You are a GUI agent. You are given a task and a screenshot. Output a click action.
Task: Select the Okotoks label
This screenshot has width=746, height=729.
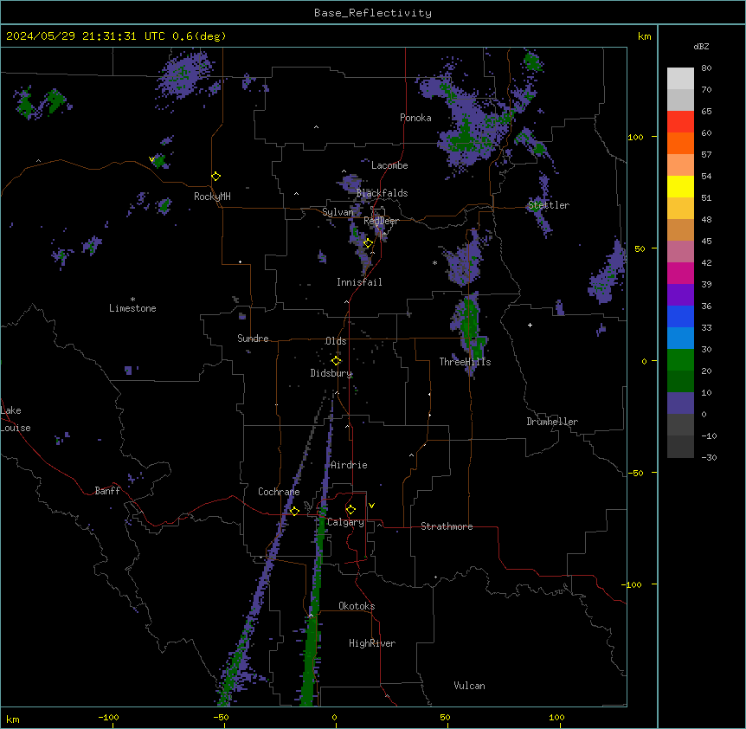357,606
